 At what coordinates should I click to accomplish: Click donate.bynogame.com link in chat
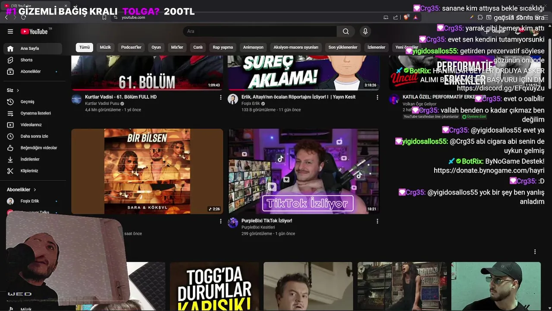click(x=489, y=171)
